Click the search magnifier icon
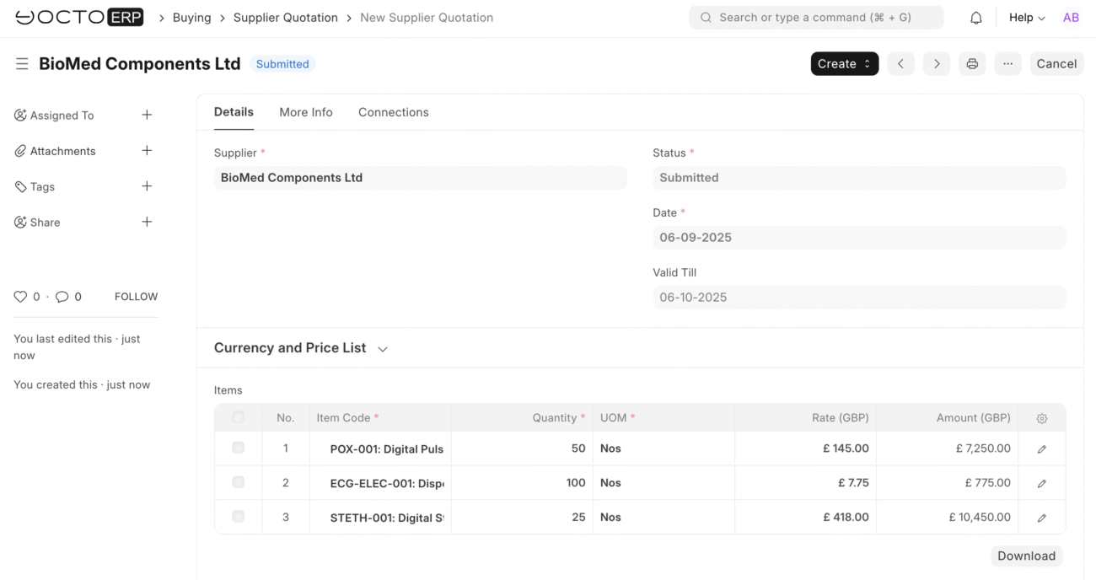Viewport: 1096px width, 580px height. click(706, 18)
